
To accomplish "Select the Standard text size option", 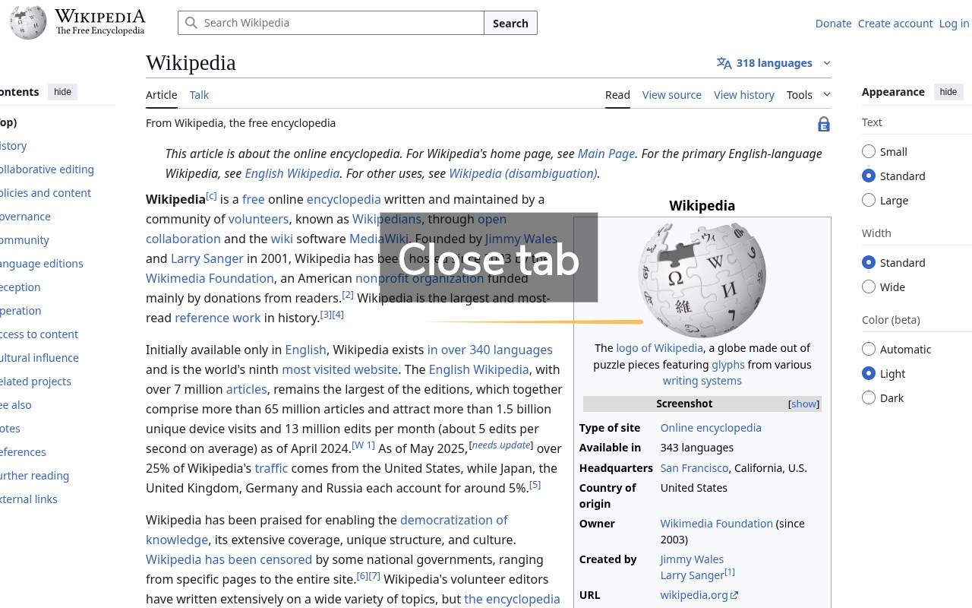I will [869, 176].
